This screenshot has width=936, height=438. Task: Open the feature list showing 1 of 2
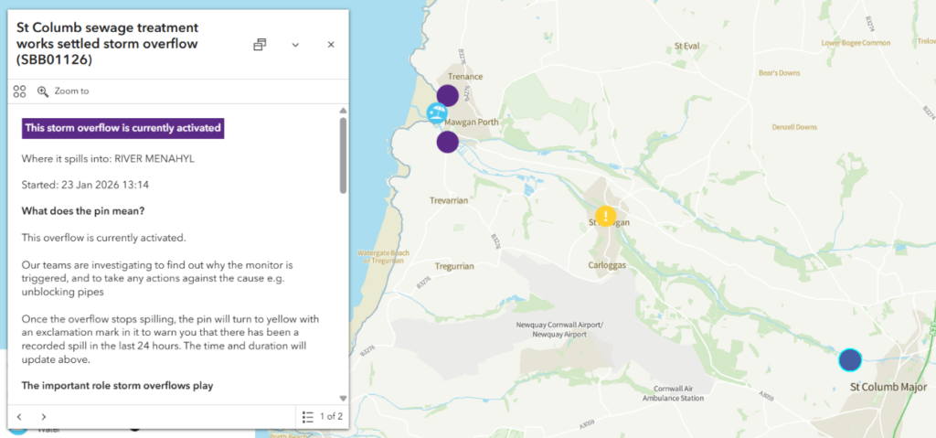coord(322,417)
